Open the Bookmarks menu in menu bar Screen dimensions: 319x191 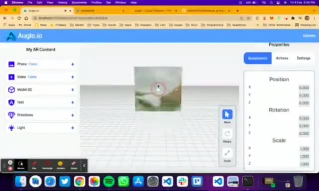click(79, 3)
